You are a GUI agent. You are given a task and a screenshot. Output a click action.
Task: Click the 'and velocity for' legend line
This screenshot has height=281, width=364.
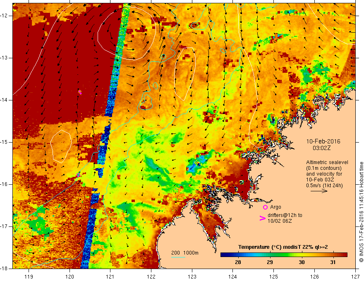[324, 174]
